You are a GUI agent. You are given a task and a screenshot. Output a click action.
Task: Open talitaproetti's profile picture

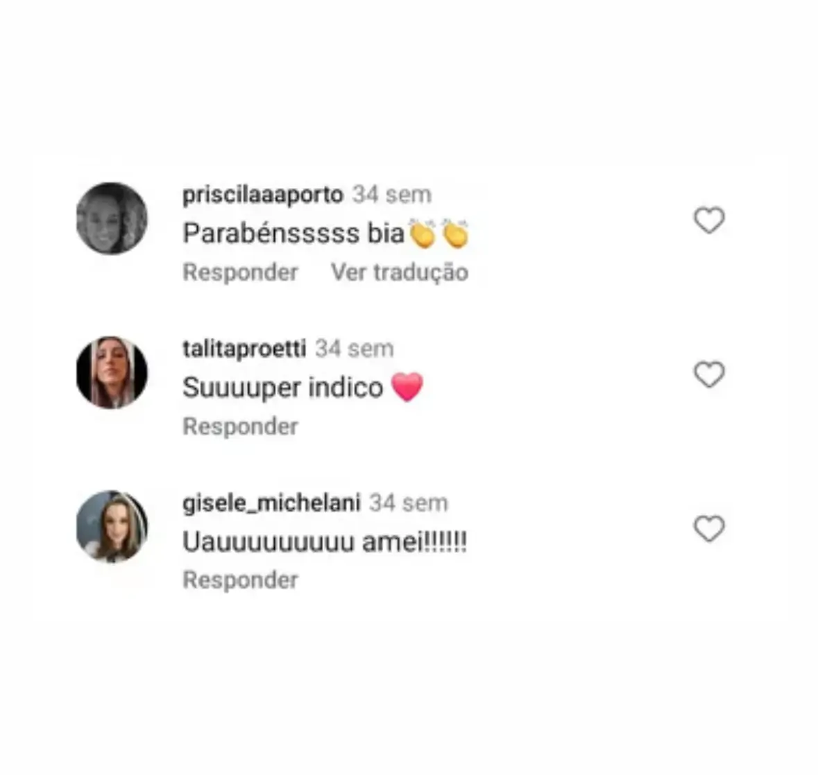click(112, 373)
